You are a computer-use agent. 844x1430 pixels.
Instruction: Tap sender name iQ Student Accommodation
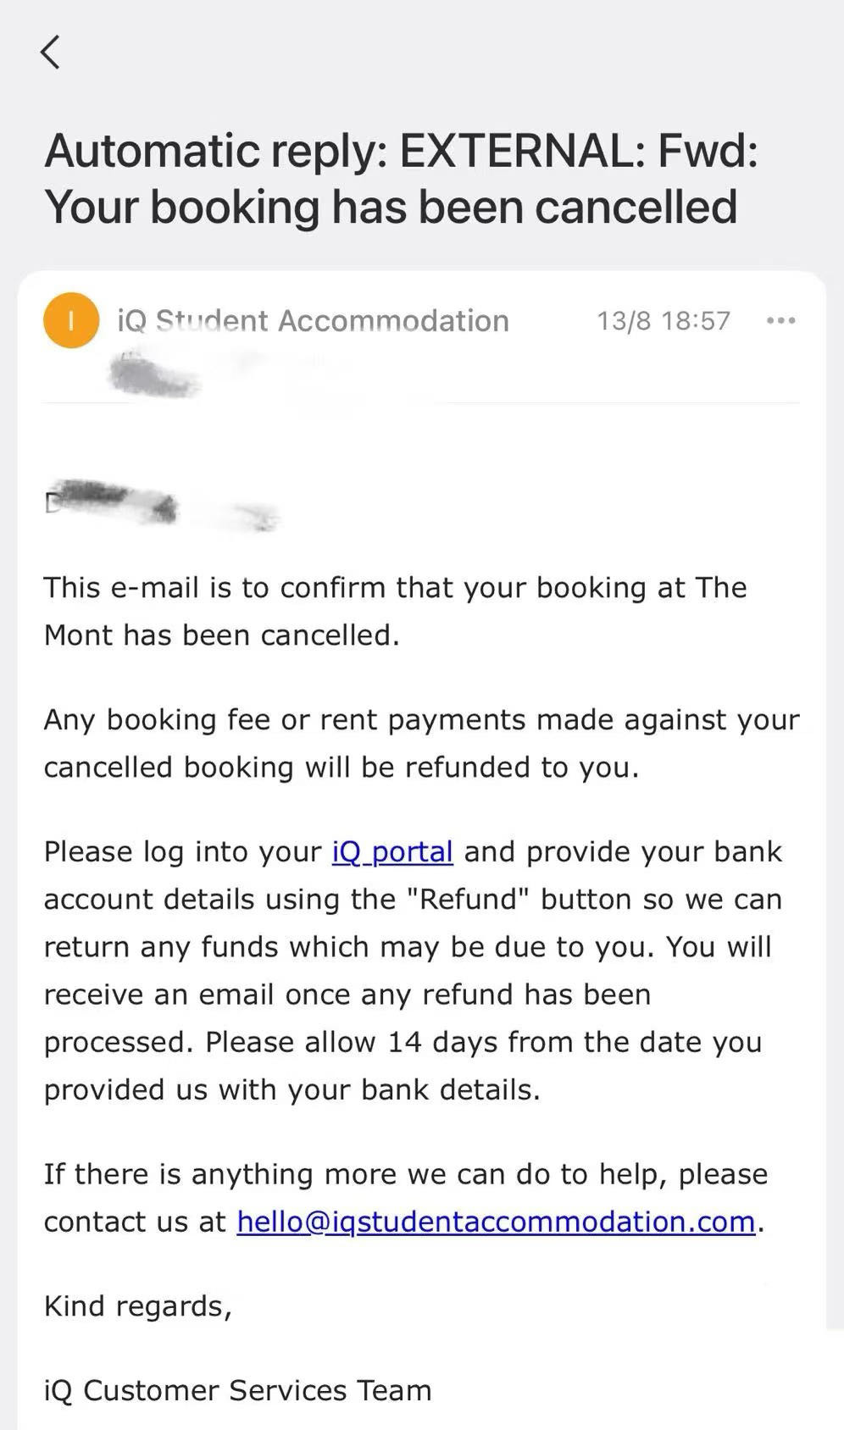tap(313, 321)
